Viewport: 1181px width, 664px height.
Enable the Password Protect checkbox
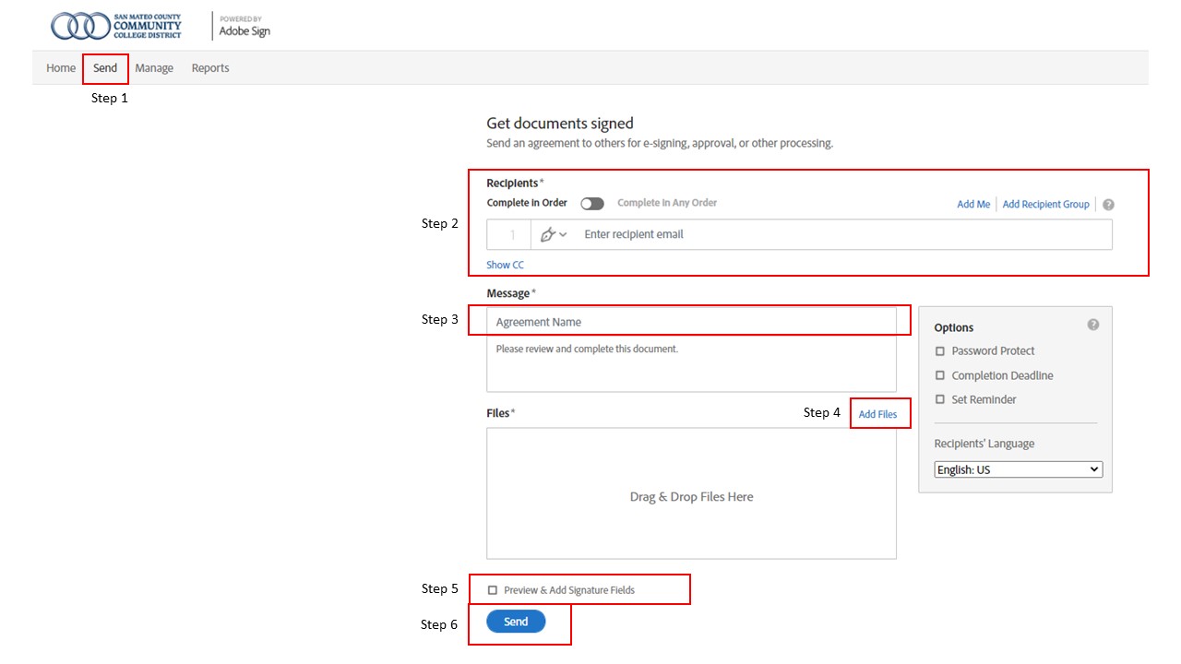point(940,351)
